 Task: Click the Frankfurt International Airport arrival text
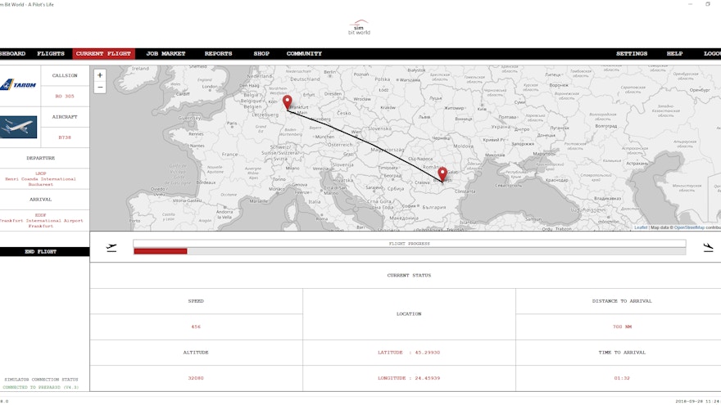tap(40, 221)
